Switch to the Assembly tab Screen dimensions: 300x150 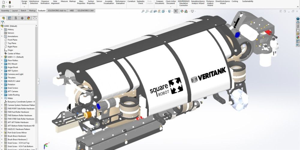[5, 10]
